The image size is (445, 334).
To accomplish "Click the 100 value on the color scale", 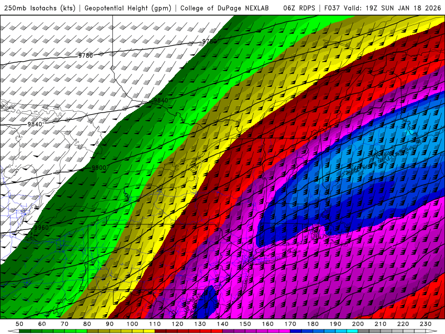I will click(x=132, y=324).
